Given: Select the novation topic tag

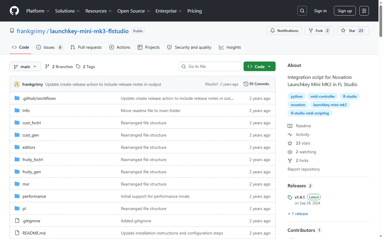Looking at the screenshot, I should (x=298, y=105).
